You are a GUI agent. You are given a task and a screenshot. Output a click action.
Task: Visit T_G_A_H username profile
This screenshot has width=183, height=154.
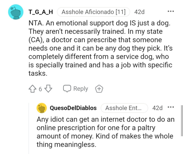(x=41, y=12)
